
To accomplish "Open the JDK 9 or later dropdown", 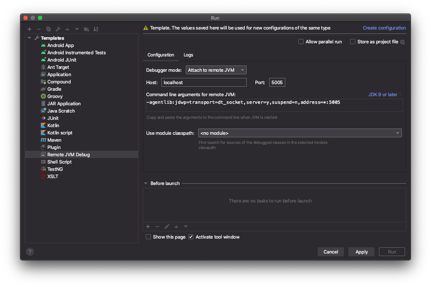I will [384, 94].
